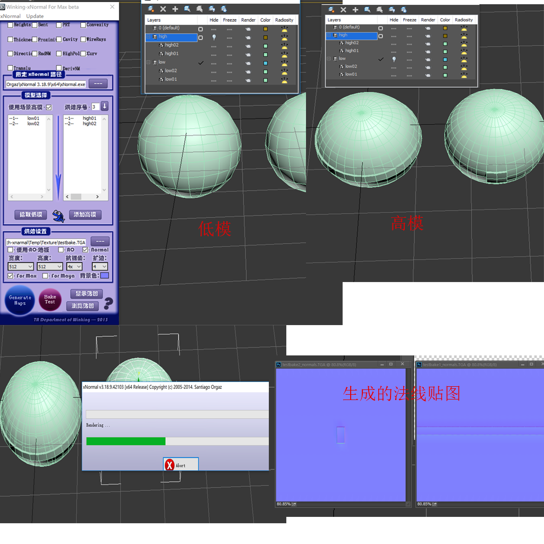Open the Update menu
Screen dimensions: 544x544
click(35, 16)
